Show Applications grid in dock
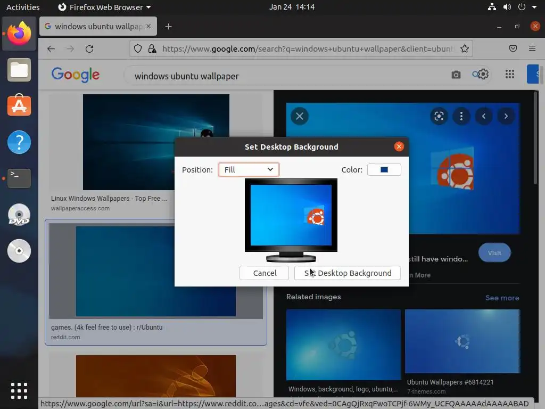The width and height of the screenshot is (545, 409). (x=19, y=391)
